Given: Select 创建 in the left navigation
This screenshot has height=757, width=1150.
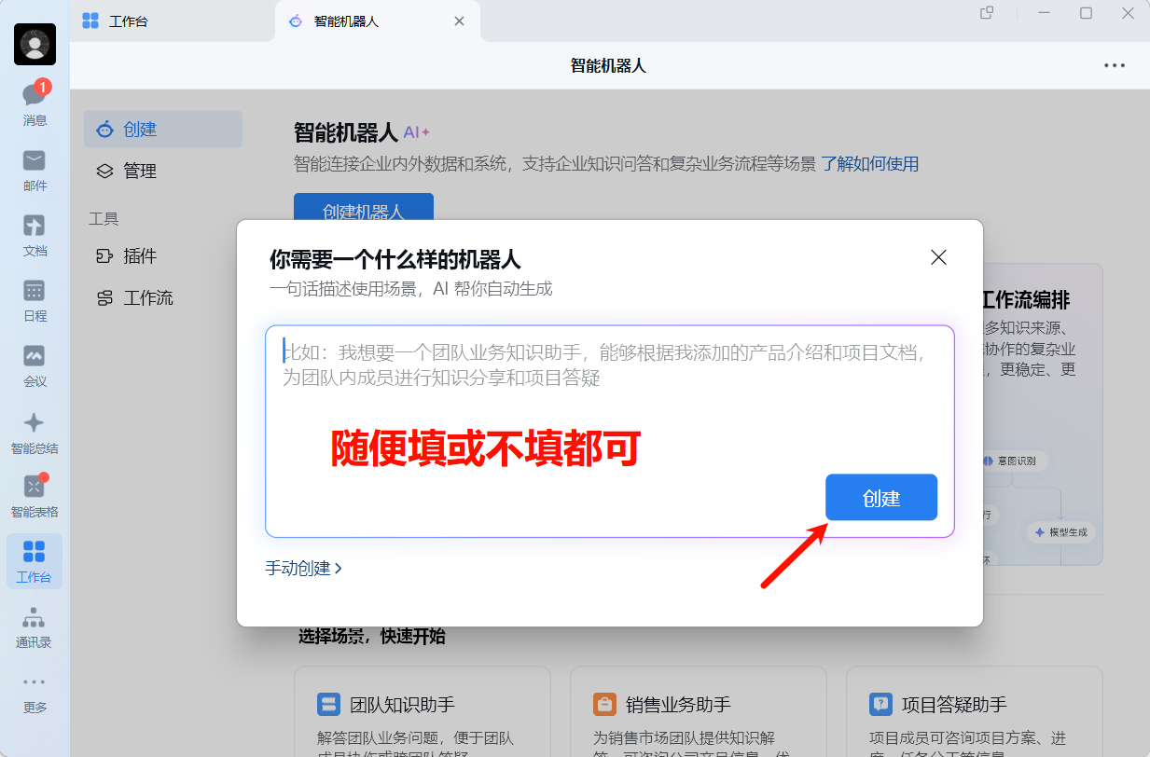Looking at the screenshot, I should point(163,129).
